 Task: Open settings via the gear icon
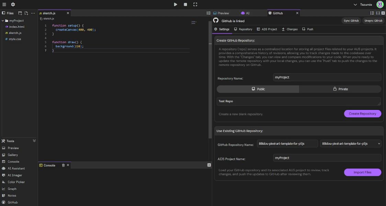(x=13, y=4)
